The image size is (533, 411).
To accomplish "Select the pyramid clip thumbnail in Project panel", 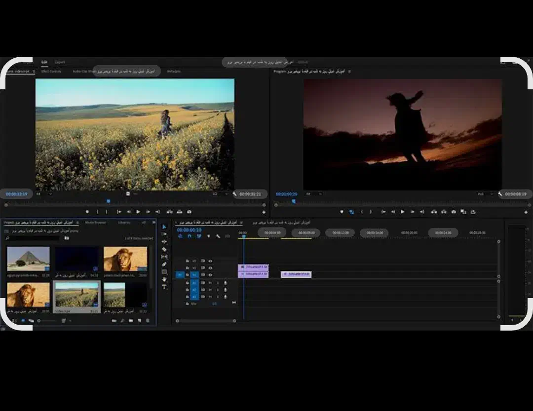I will (28, 259).
